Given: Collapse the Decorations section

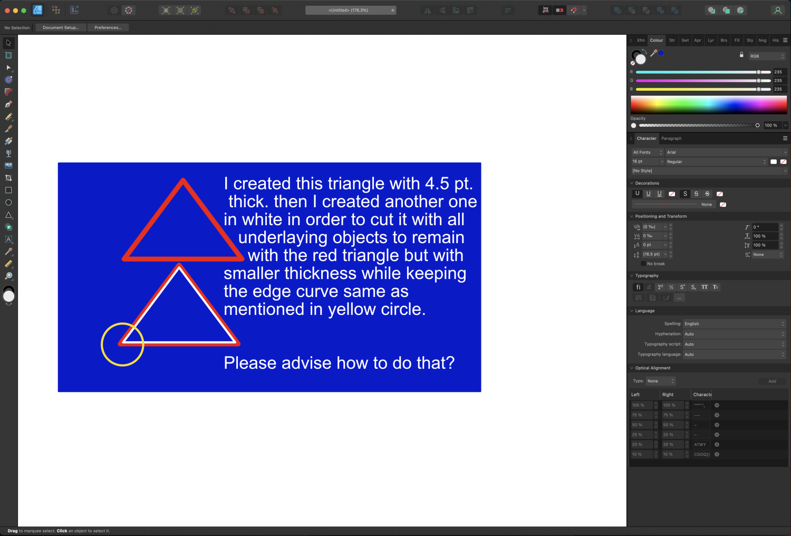Looking at the screenshot, I should [x=632, y=183].
